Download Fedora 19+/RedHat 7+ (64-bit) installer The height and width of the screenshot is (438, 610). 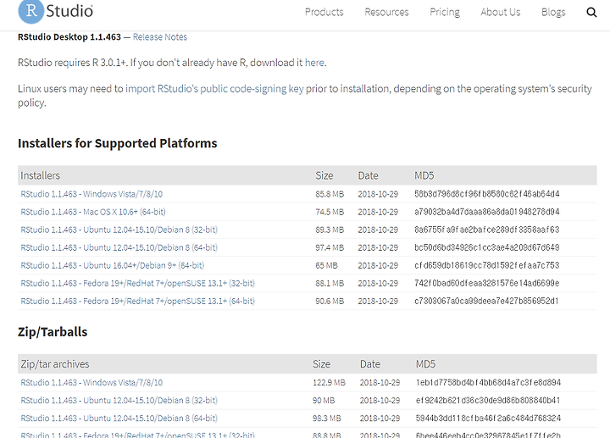(x=138, y=301)
